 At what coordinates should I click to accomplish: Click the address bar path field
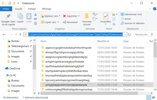coord(75,34)
